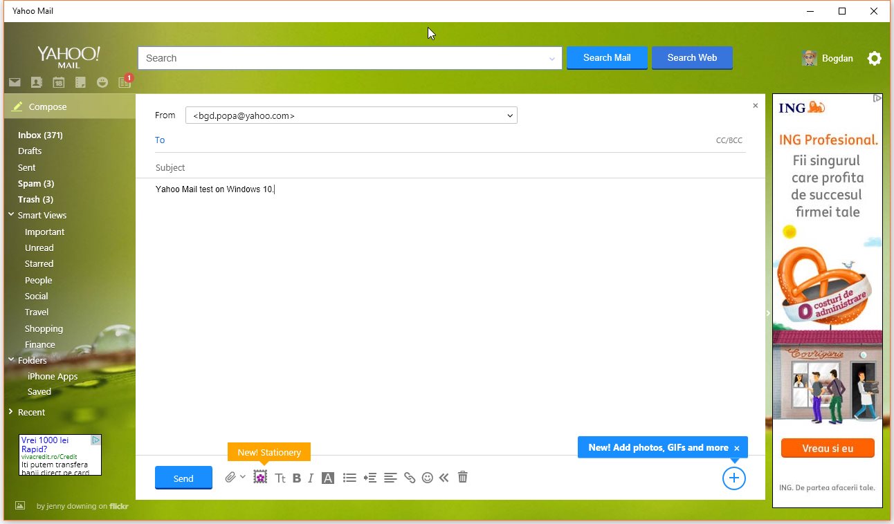Viewport: 894px width, 524px height.
Task: Click the Subject field
Action: pos(450,167)
